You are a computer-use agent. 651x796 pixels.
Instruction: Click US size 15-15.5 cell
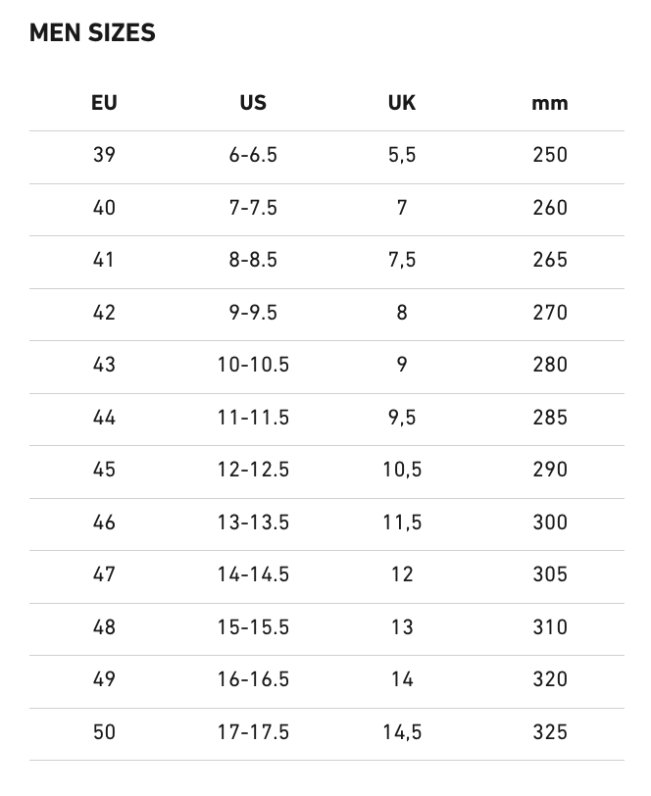253,627
